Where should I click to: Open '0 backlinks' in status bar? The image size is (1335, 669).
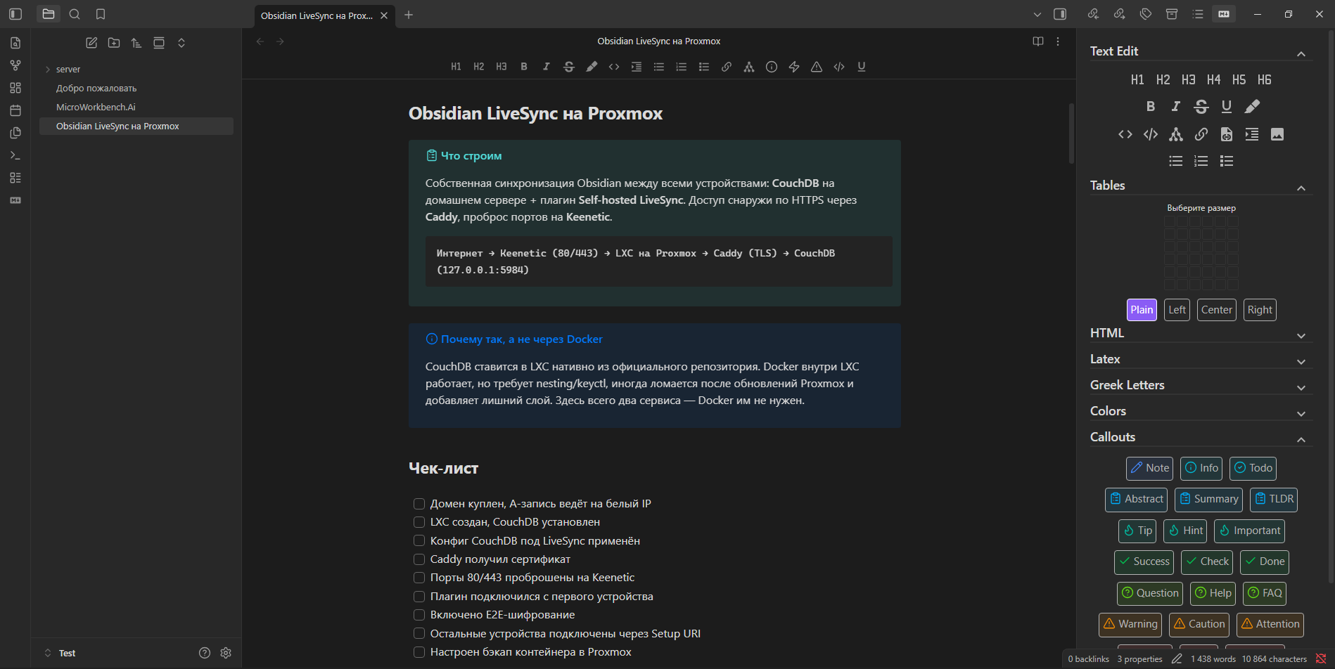tap(1088, 659)
